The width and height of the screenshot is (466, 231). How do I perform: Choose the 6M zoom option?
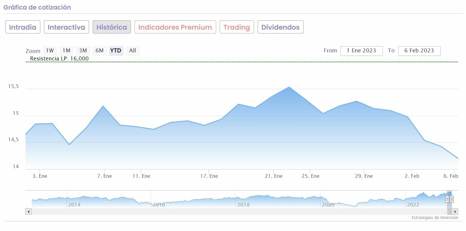[100, 51]
